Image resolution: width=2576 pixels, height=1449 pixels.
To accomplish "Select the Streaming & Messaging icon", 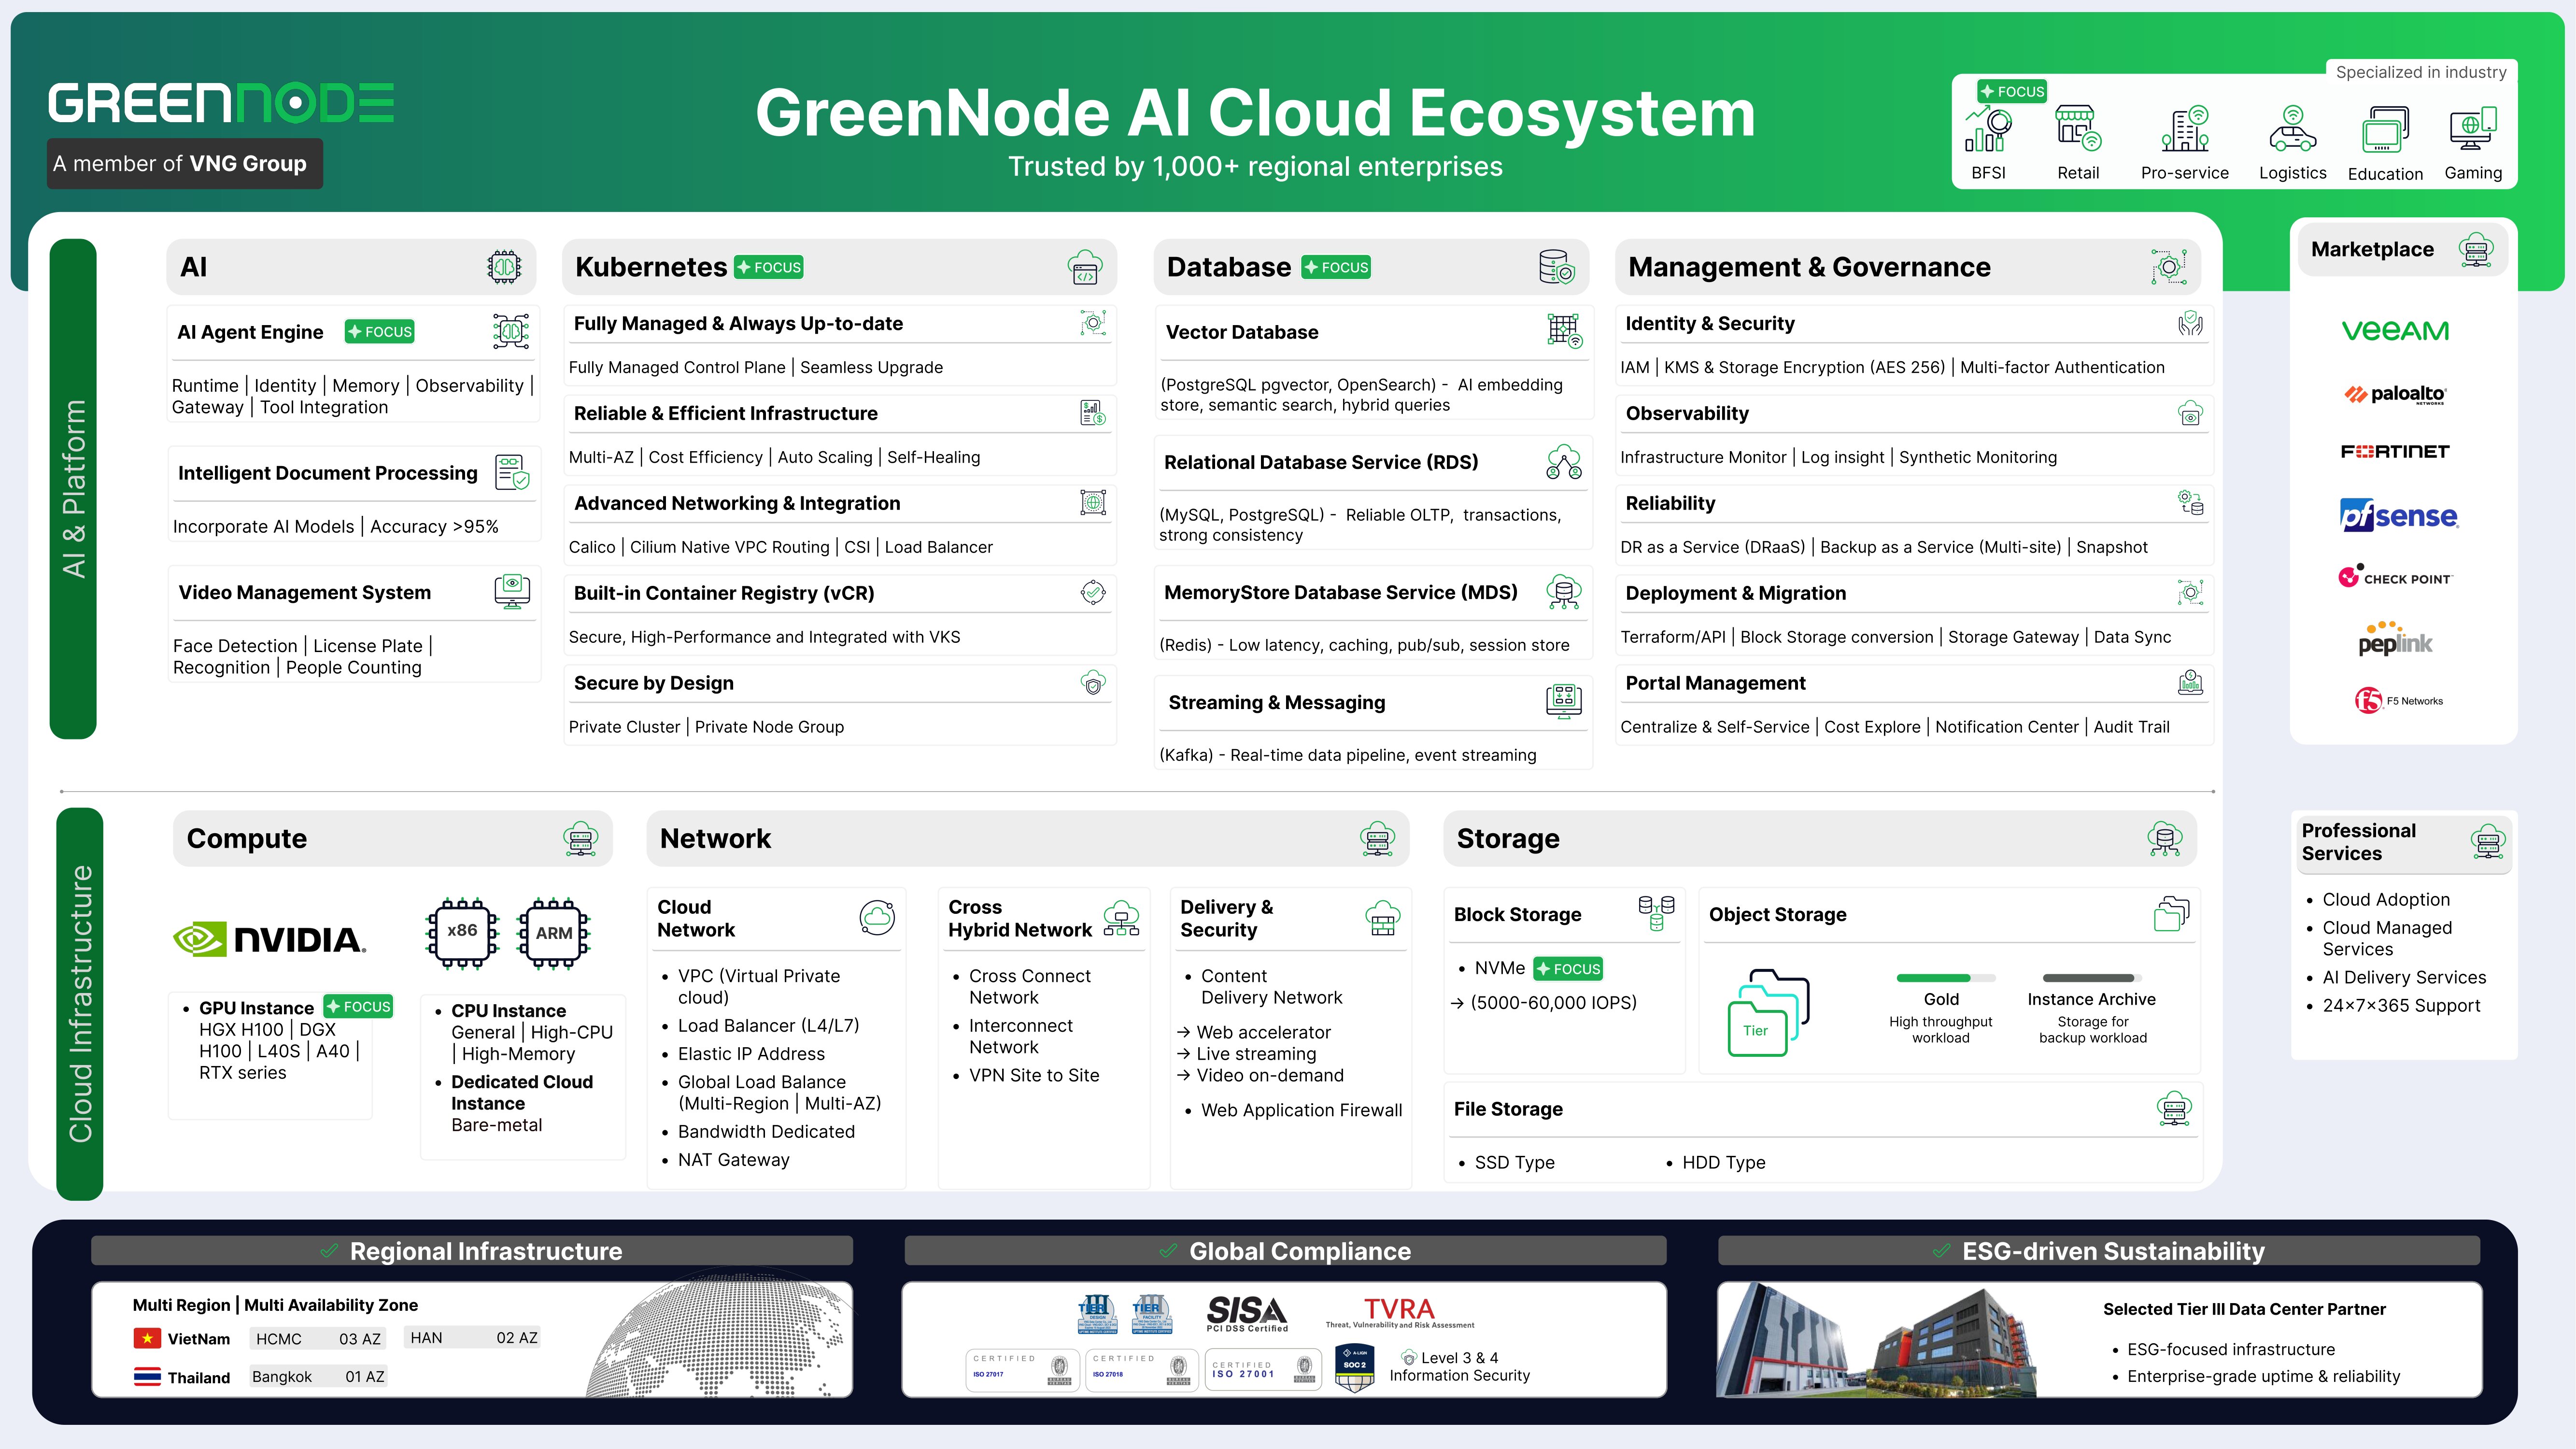I will coord(1564,701).
